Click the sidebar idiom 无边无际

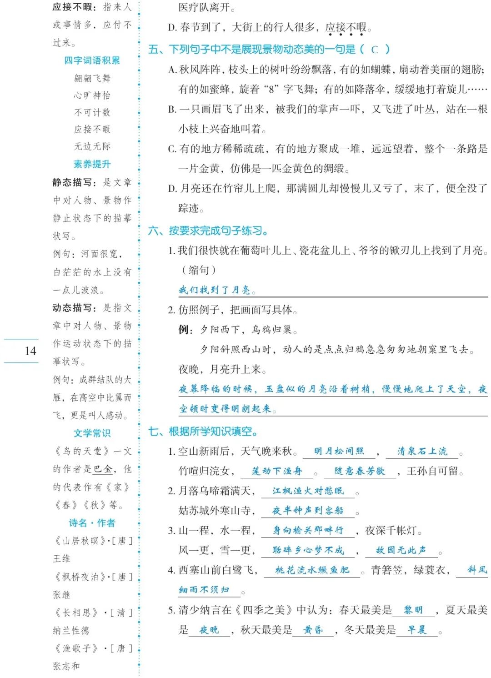[92, 146]
